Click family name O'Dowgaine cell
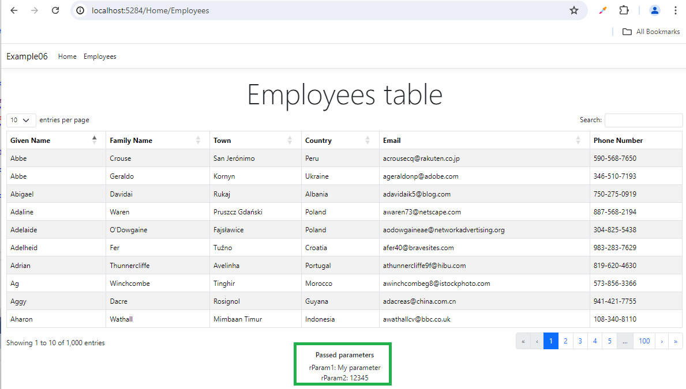The image size is (686, 389). tap(158, 230)
